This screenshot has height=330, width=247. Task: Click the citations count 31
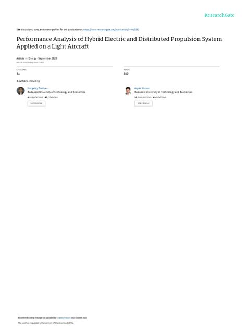[18, 74]
